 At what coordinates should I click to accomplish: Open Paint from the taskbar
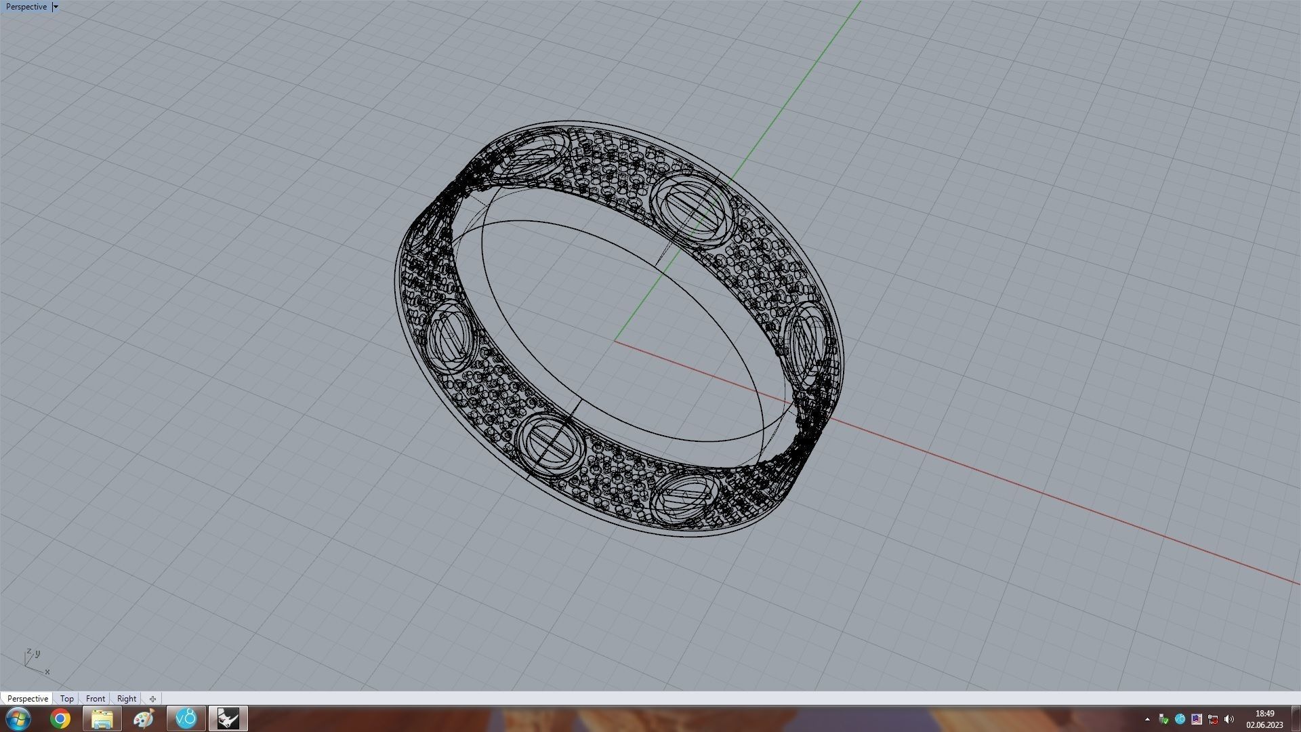click(x=144, y=718)
